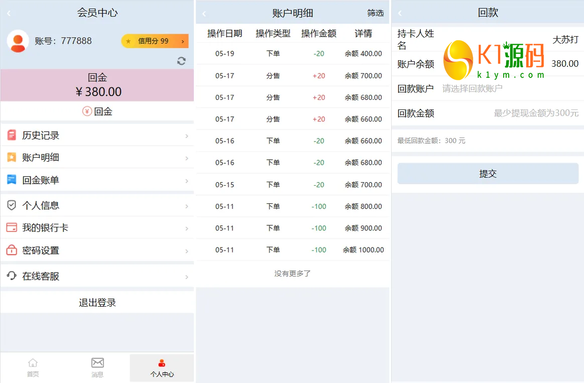584x383 pixels.
Task: Click the lock icon for 密码设置
Action: pyautogui.click(x=12, y=250)
